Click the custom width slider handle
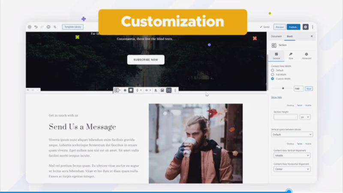343x193 pixels. click(x=283, y=88)
